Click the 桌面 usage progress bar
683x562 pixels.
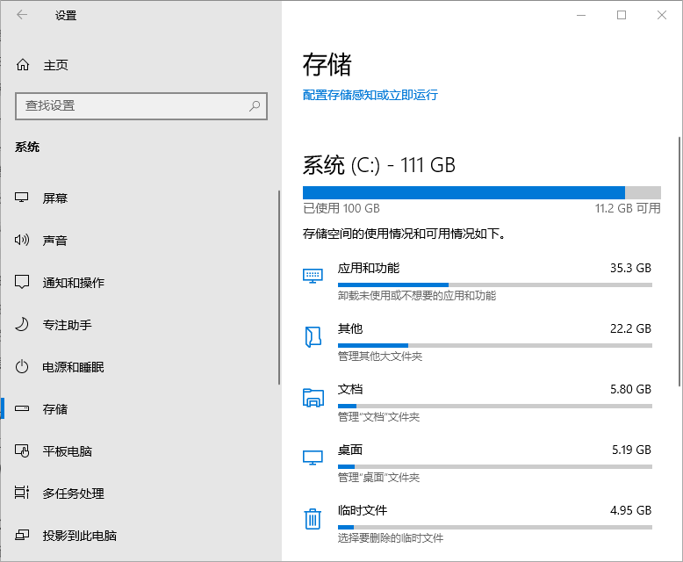click(x=495, y=466)
